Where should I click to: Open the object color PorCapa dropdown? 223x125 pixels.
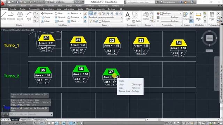[171, 13]
